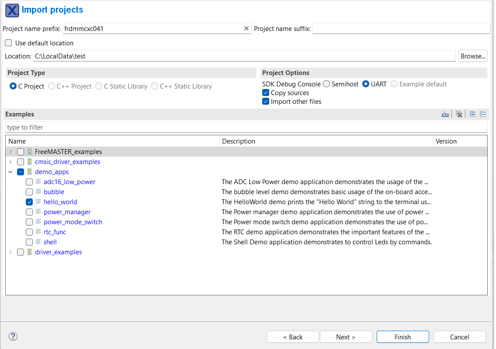Click Browse... to choose location

[x=473, y=56]
